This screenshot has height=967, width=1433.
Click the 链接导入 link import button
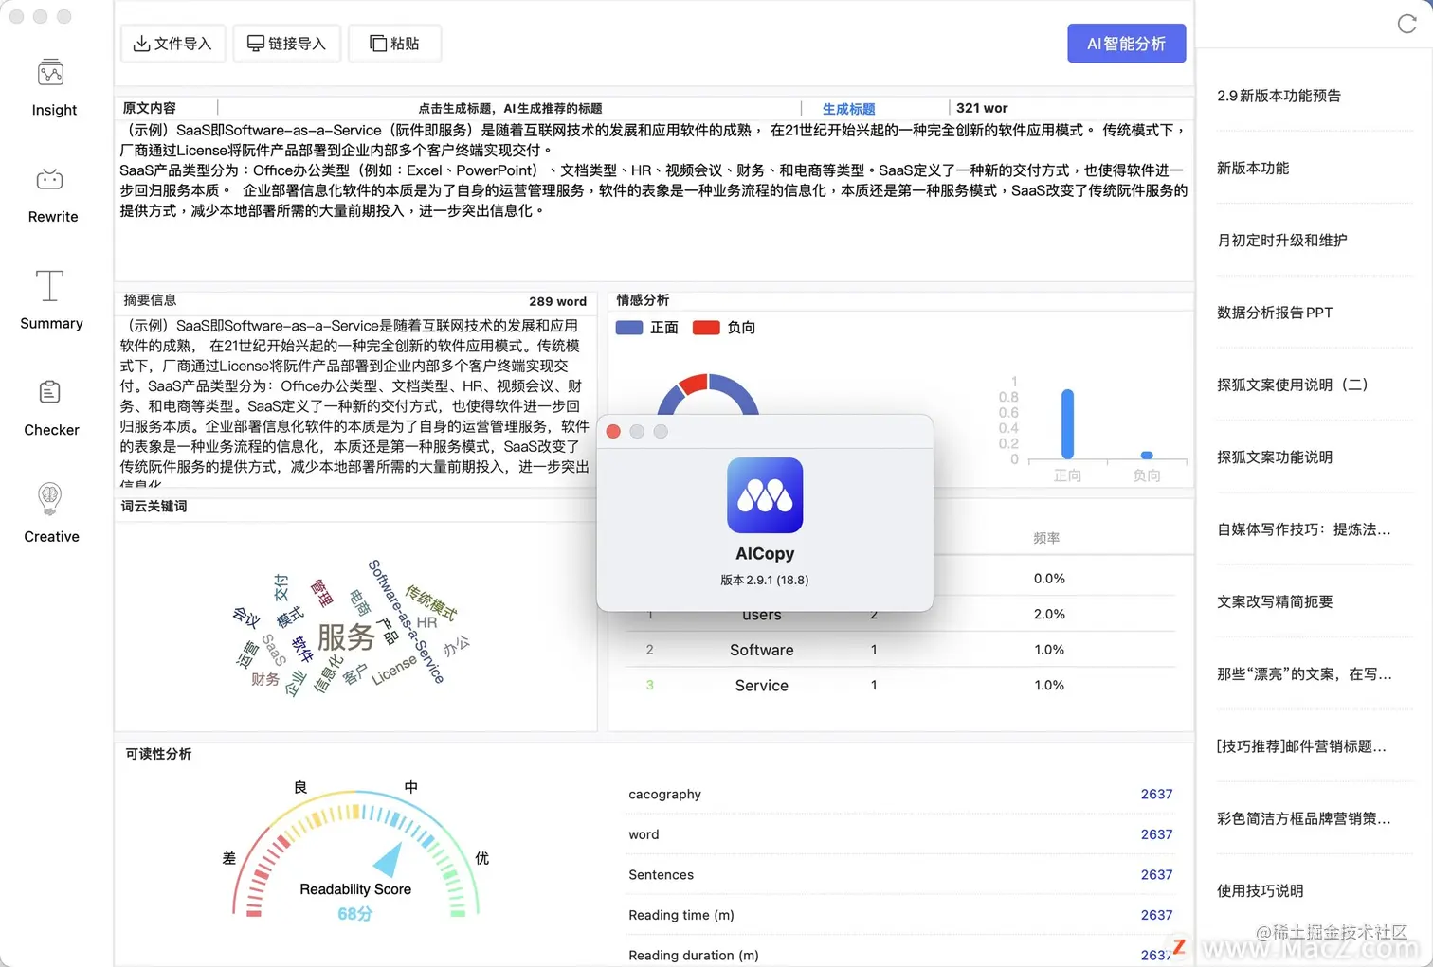pos(286,44)
